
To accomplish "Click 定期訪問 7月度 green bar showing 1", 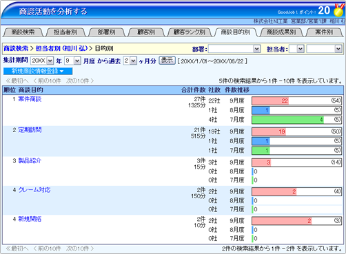I will point(261,151).
